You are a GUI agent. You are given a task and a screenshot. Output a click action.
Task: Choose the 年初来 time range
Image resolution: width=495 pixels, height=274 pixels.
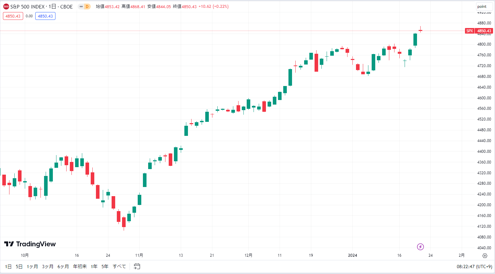pos(80,267)
